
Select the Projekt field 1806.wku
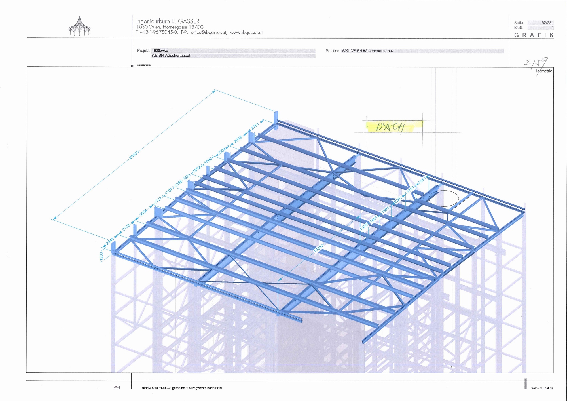(160, 50)
